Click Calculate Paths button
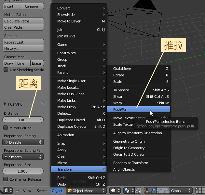This screenshot has height=195, width=205. coord(23,21)
